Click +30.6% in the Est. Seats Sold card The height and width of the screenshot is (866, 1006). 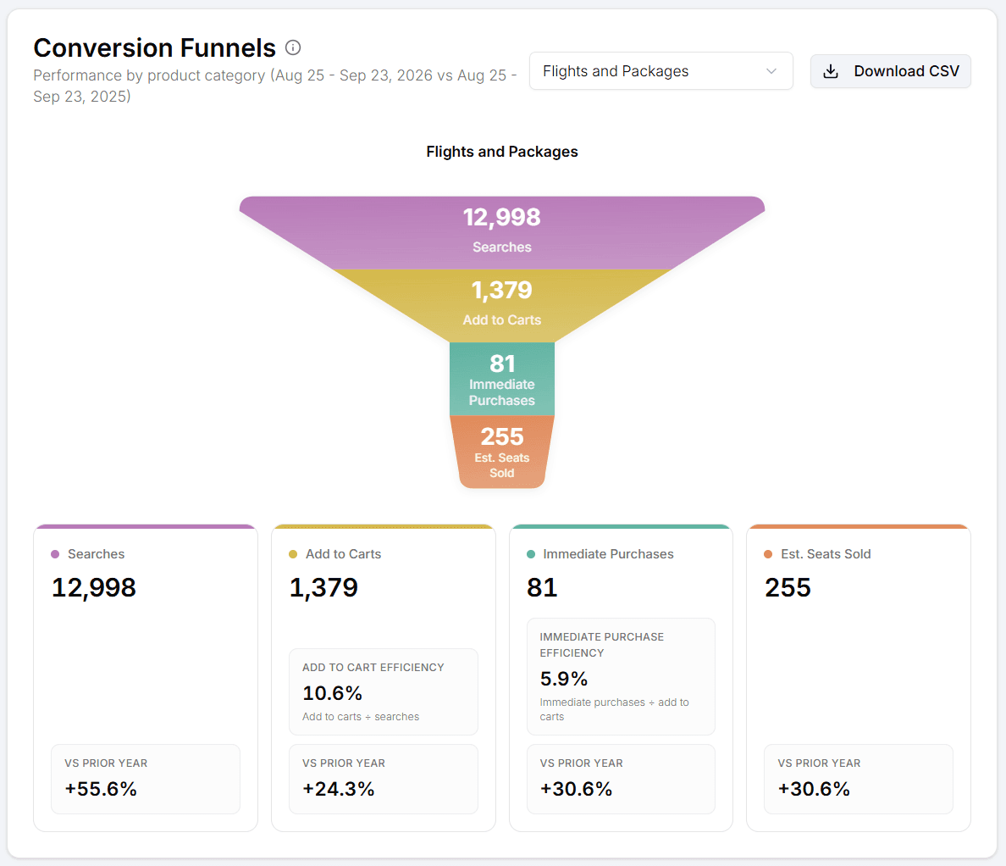pyautogui.click(x=814, y=789)
